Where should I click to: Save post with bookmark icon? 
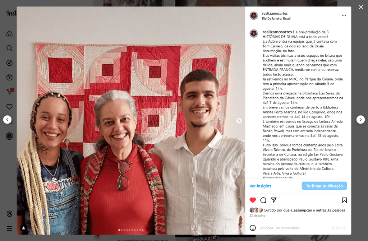(344, 200)
